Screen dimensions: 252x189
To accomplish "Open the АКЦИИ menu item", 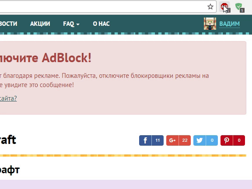I will tap(40, 24).
